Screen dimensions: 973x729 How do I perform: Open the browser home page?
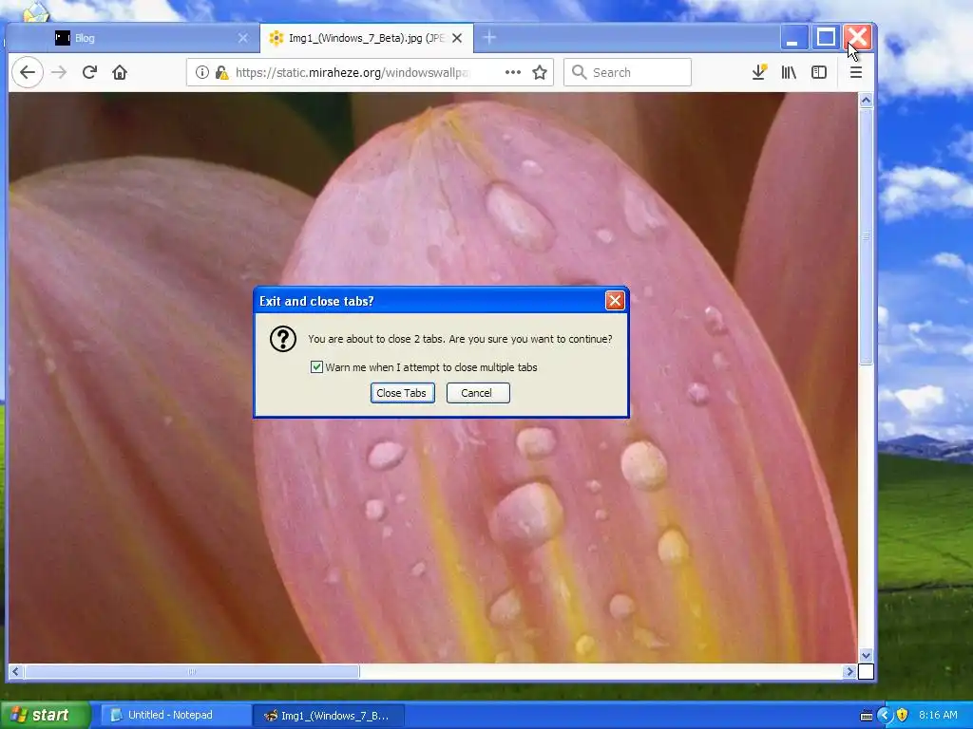120,72
